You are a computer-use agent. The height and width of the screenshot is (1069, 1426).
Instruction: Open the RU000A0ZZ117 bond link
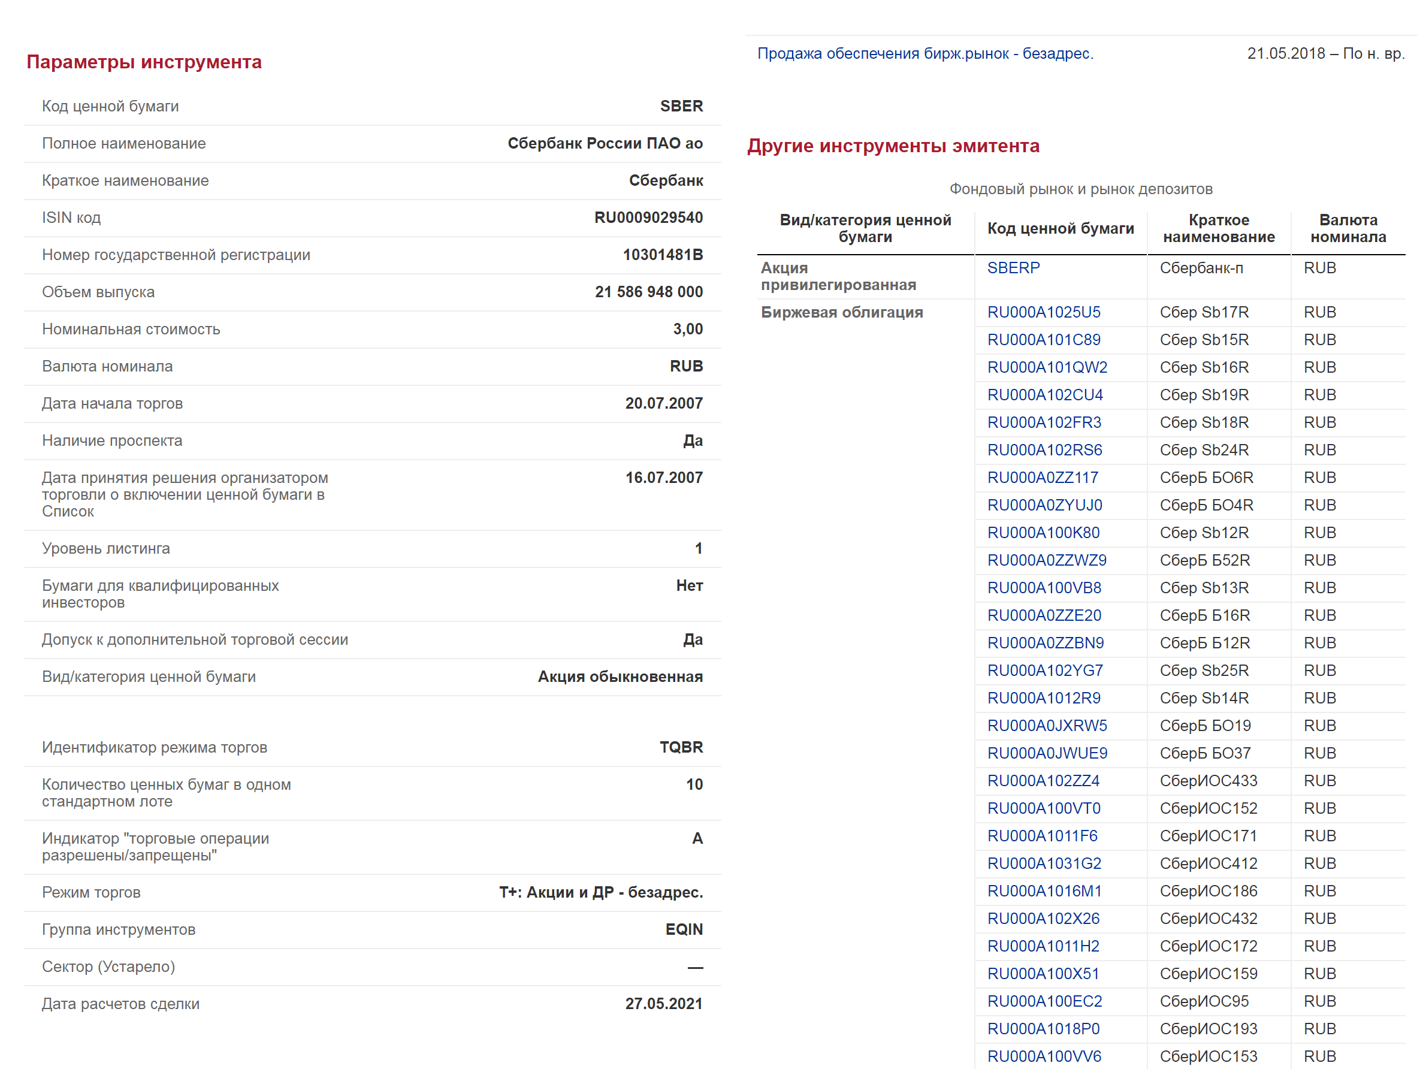[x=1043, y=478]
